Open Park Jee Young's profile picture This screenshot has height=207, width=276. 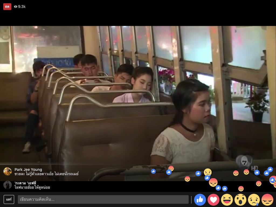click(x=8, y=171)
